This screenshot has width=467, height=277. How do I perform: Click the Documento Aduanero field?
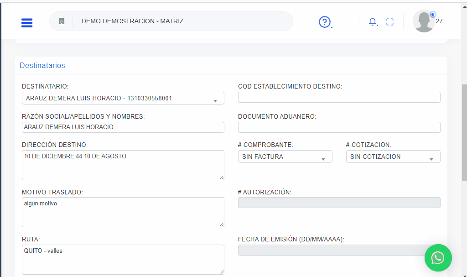coord(339,127)
